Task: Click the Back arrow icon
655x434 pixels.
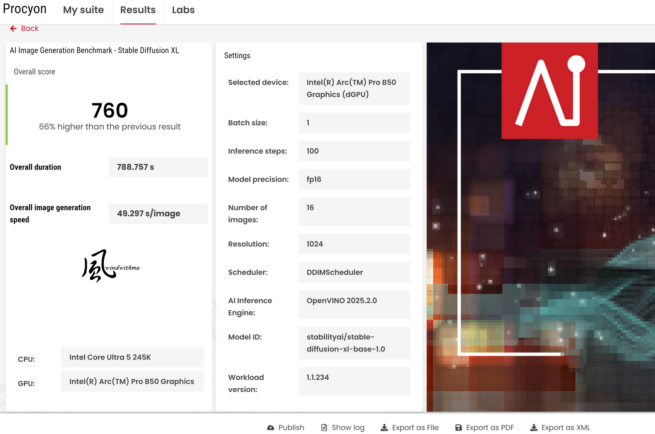Action: [x=13, y=29]
